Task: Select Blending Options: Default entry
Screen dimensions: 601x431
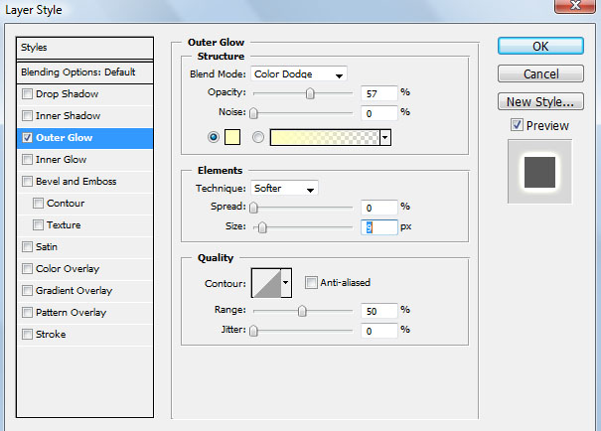Action: pyautogui.click(x=84, y=72)
